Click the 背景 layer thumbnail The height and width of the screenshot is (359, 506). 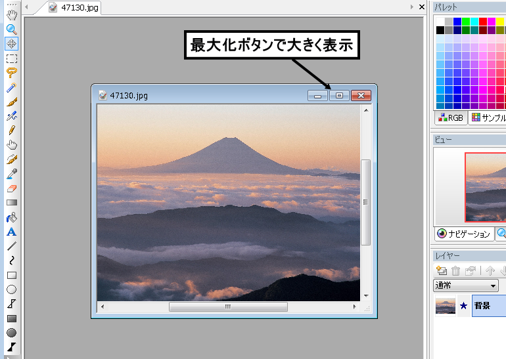click(445, 306)
